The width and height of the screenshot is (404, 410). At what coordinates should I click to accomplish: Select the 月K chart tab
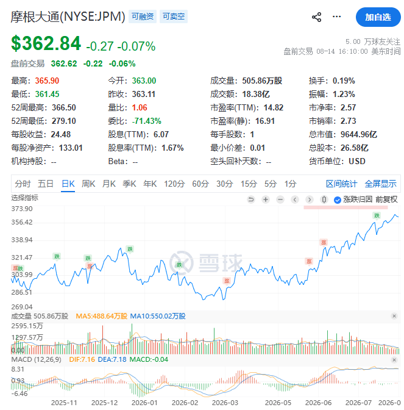click(109, 184)
